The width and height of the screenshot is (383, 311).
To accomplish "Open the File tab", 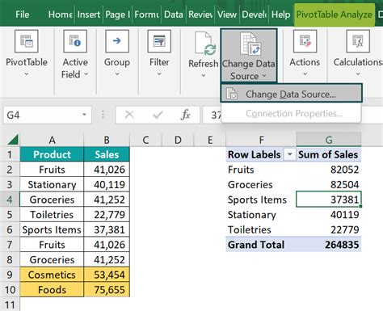I will [23, 15].
